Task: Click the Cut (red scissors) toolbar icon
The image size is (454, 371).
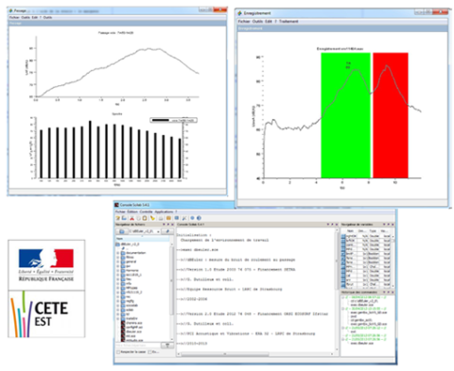Action: (x=131, y=218)
